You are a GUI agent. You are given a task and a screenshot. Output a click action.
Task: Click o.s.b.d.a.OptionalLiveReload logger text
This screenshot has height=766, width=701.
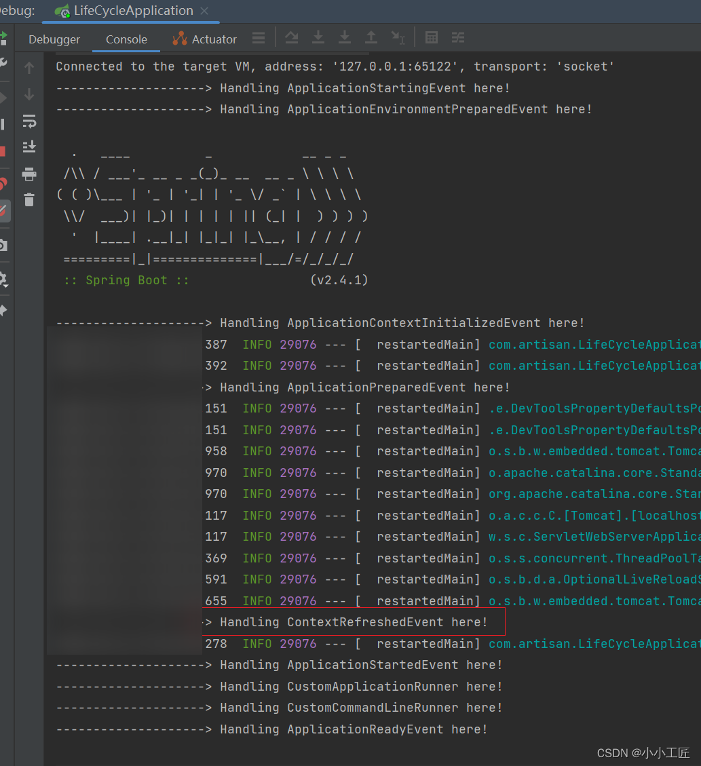pyautogui.click(x=594, y=579)
